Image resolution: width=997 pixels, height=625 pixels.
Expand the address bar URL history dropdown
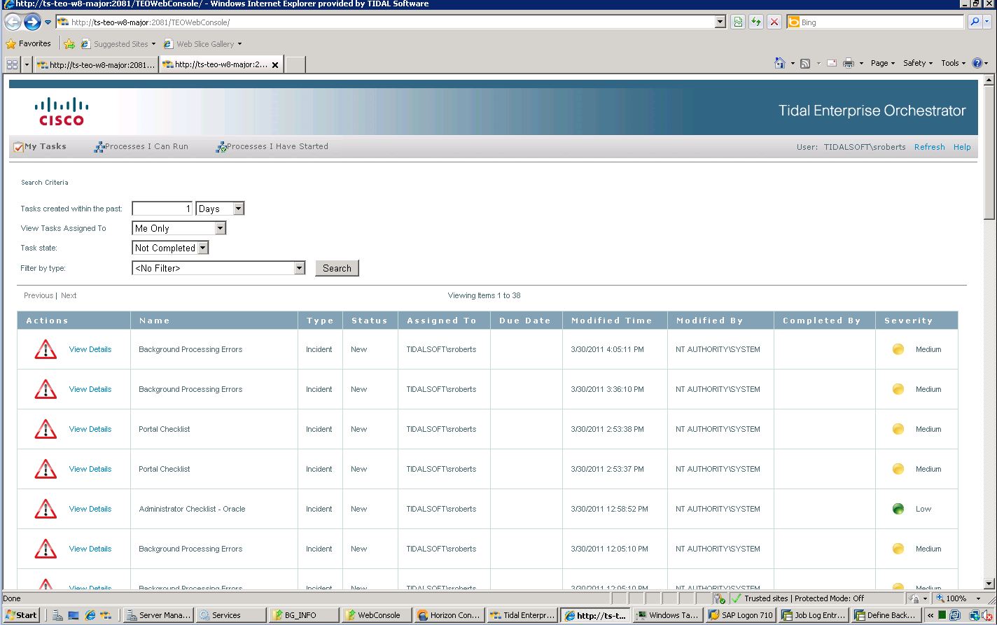tap(720, 22)
